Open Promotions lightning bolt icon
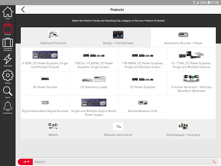This screenshot has height=166, width=221. 8,60
